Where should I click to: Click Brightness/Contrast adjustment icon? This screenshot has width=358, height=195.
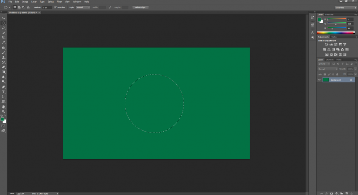(x=327, y=45)
